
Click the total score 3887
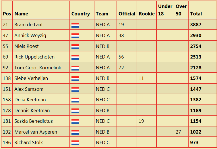click(196, 25)
